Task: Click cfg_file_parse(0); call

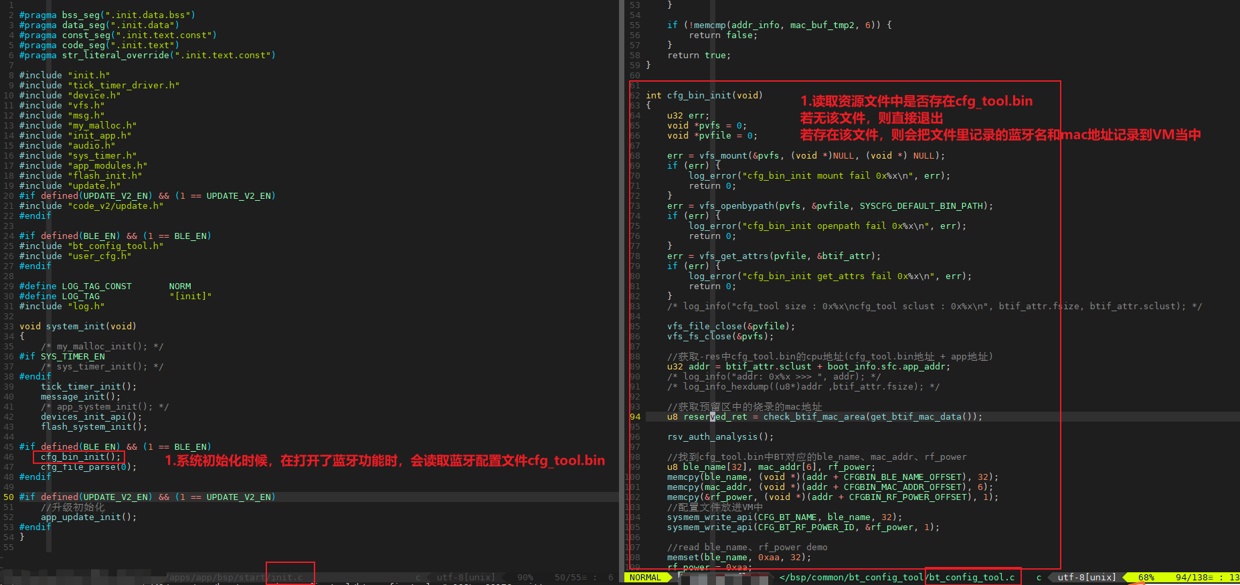Action: (88, 467)
